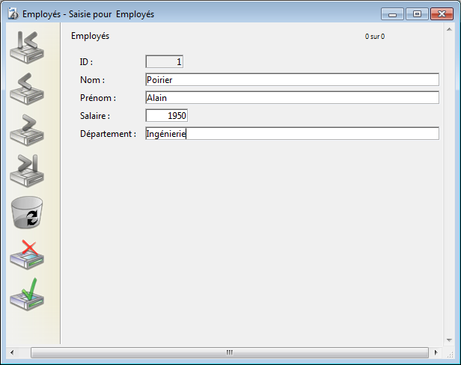Select the Prénom field containing Alain
Viewport: 461px width, 365px height.
pos(292,98)
